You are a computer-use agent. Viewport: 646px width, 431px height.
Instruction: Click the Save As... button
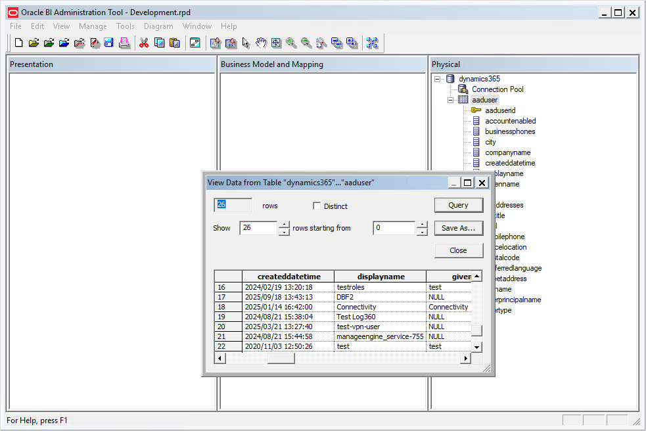click(x=458, y=228)
